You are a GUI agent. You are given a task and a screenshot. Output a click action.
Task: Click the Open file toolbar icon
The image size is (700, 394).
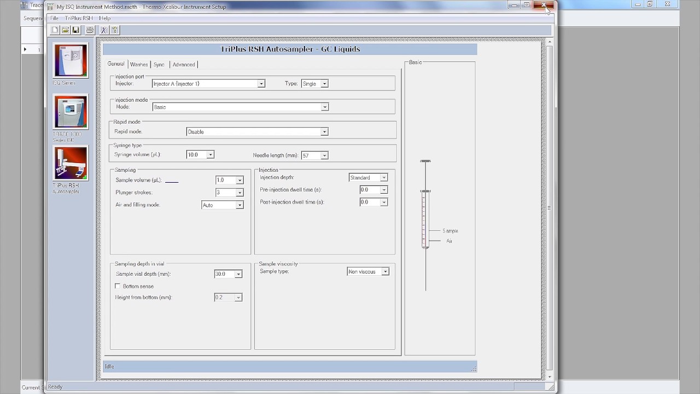pyautogui.click(x=65, y=30)
